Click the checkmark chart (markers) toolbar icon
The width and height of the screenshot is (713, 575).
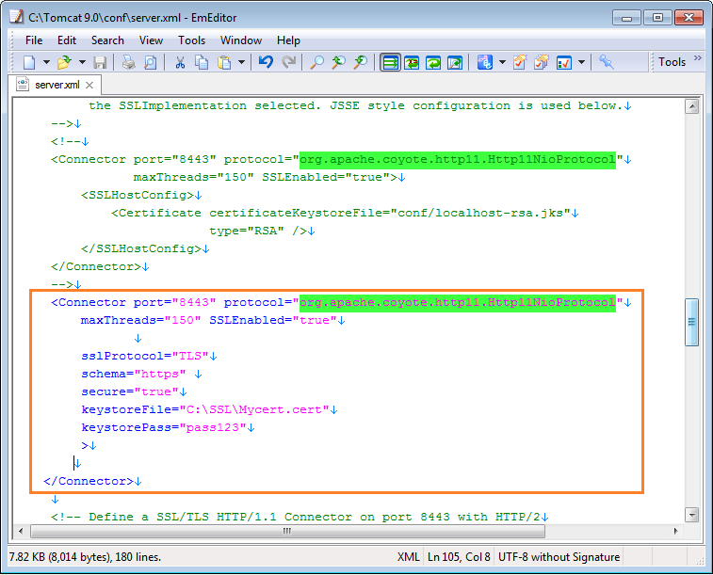pyautogui.click(x=564, y=62)
